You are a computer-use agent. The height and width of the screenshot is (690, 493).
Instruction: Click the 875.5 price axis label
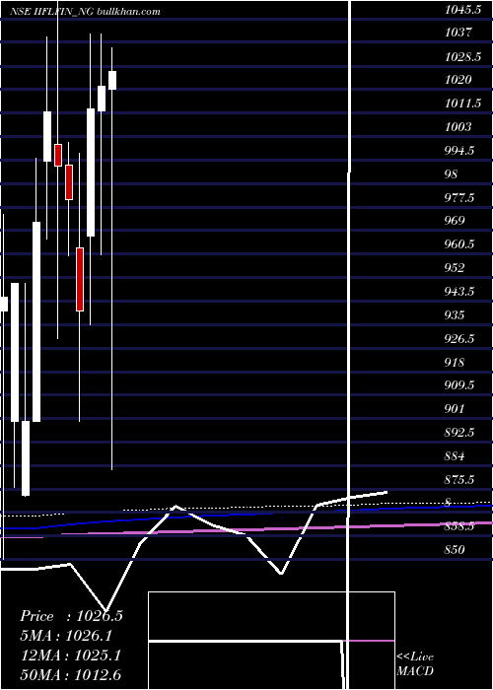(x=459, y=479)
